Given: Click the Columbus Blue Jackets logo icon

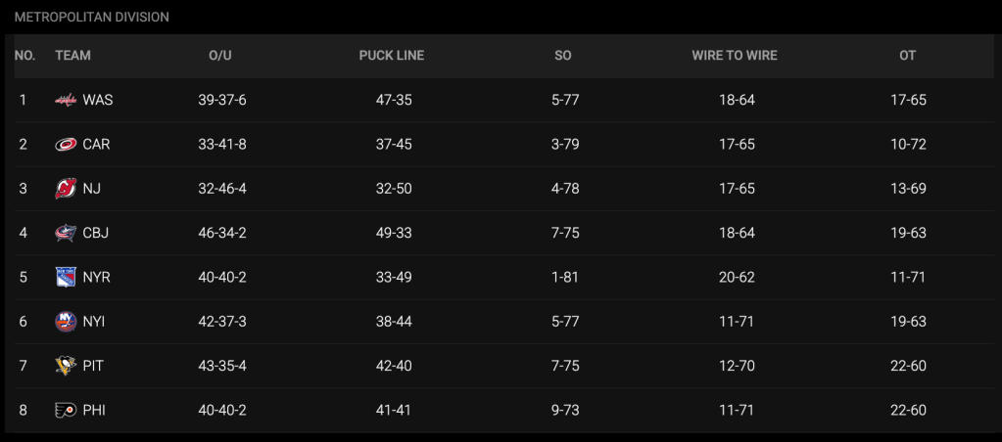Looking at the screenshot, I should coord(66,233).
